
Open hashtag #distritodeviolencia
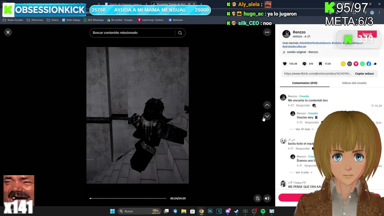(x=318, y=43)
